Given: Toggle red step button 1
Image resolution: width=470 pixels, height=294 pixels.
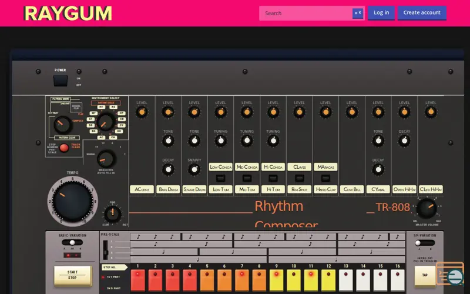Looking at the screenshot, I should click(137, 280).
